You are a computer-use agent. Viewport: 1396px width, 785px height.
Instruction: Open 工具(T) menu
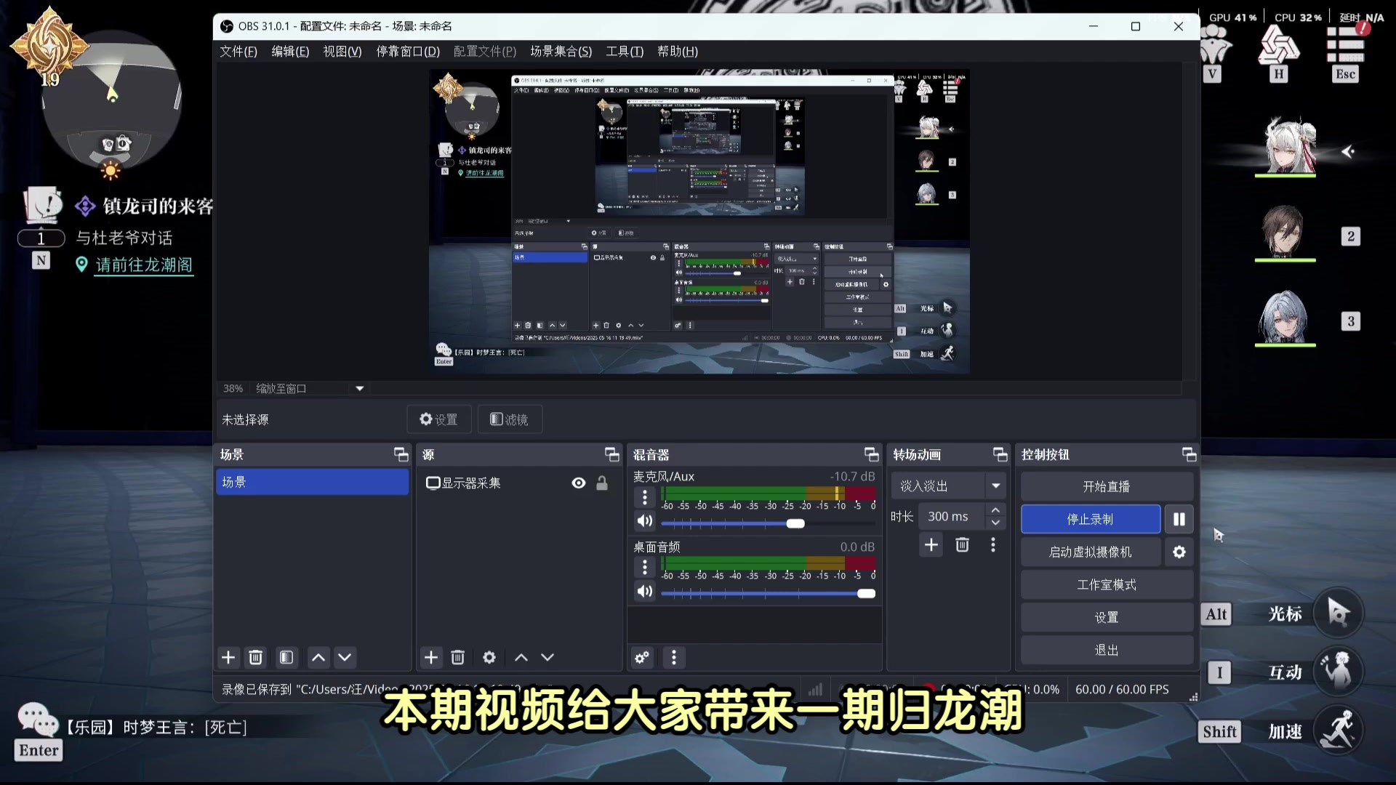click(x=625, y=52)
